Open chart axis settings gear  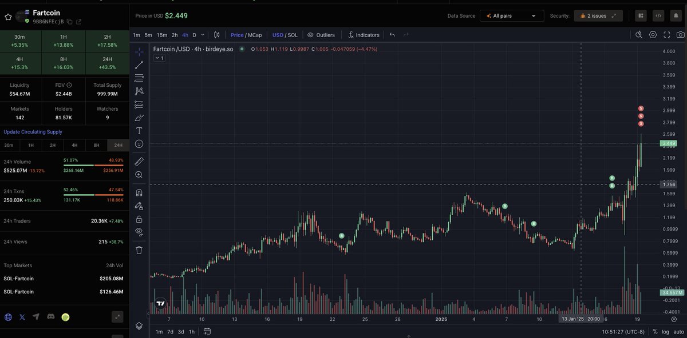tap(673, 320)
